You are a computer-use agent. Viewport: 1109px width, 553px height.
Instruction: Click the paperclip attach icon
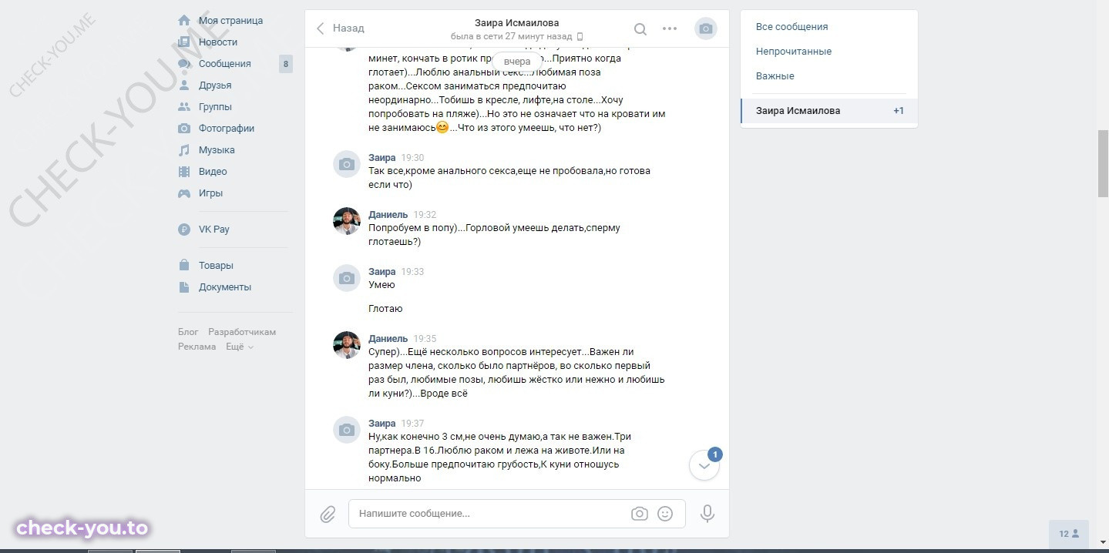coord(328,514)
